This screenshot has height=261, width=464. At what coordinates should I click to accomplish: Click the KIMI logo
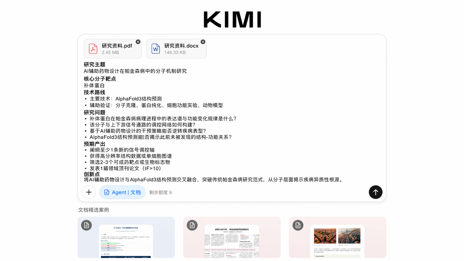(232, 19)
